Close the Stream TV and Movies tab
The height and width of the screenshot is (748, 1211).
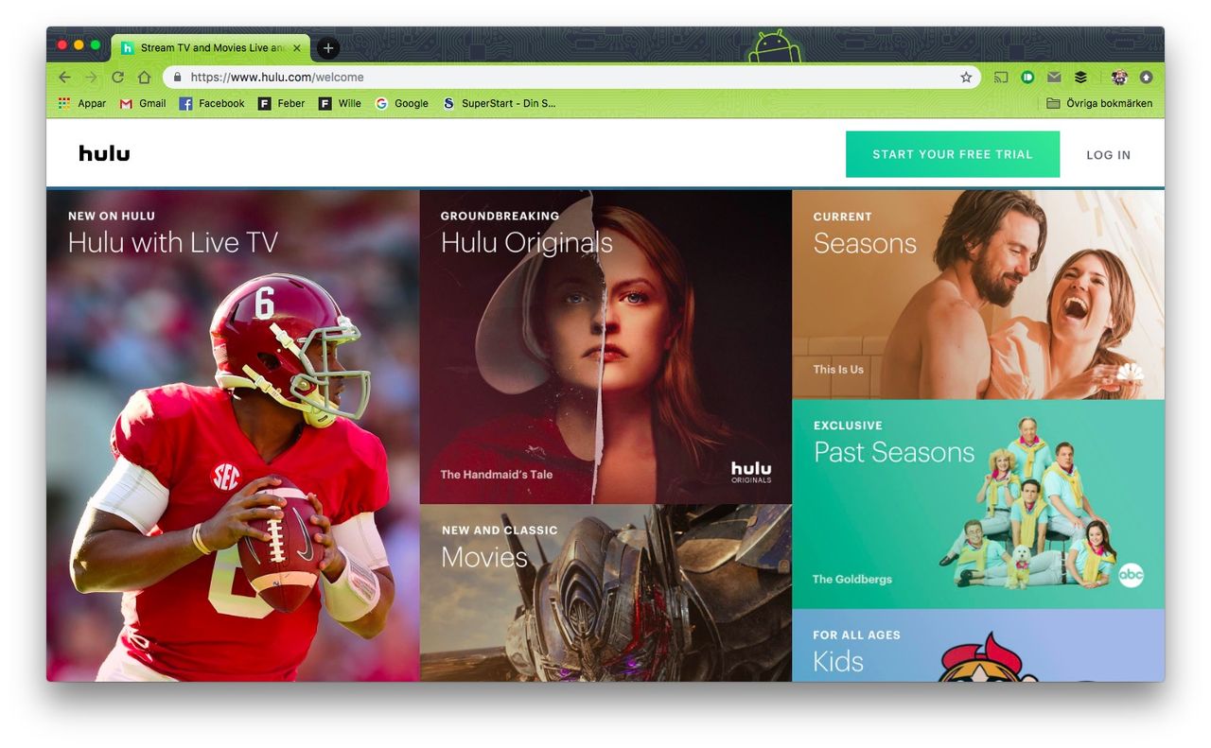click(297, 47)
